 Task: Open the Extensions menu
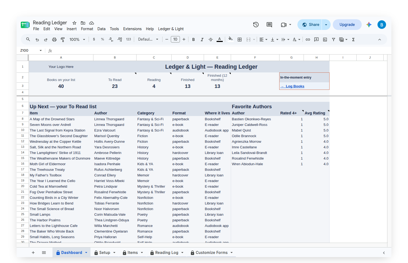(132, 29)
